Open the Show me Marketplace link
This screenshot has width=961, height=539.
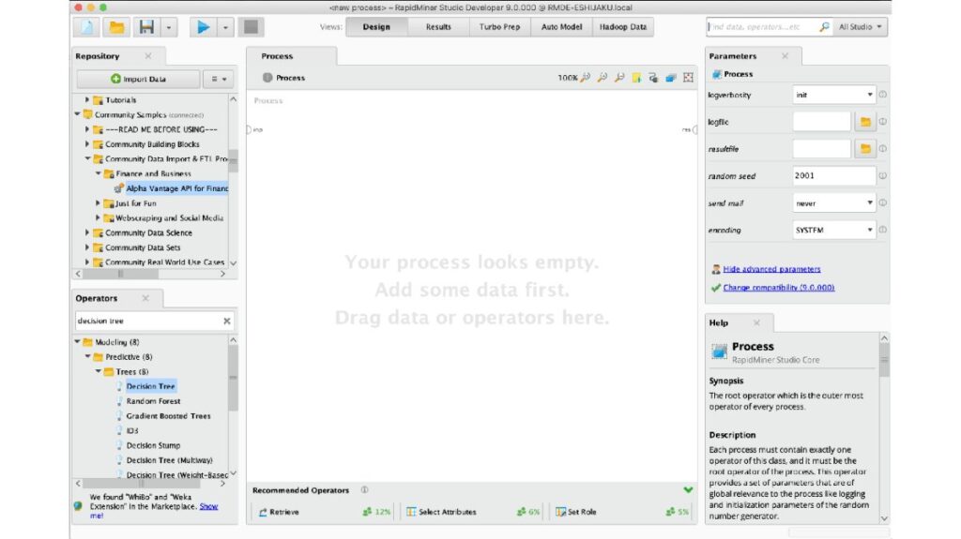click(x=208, y=506)
